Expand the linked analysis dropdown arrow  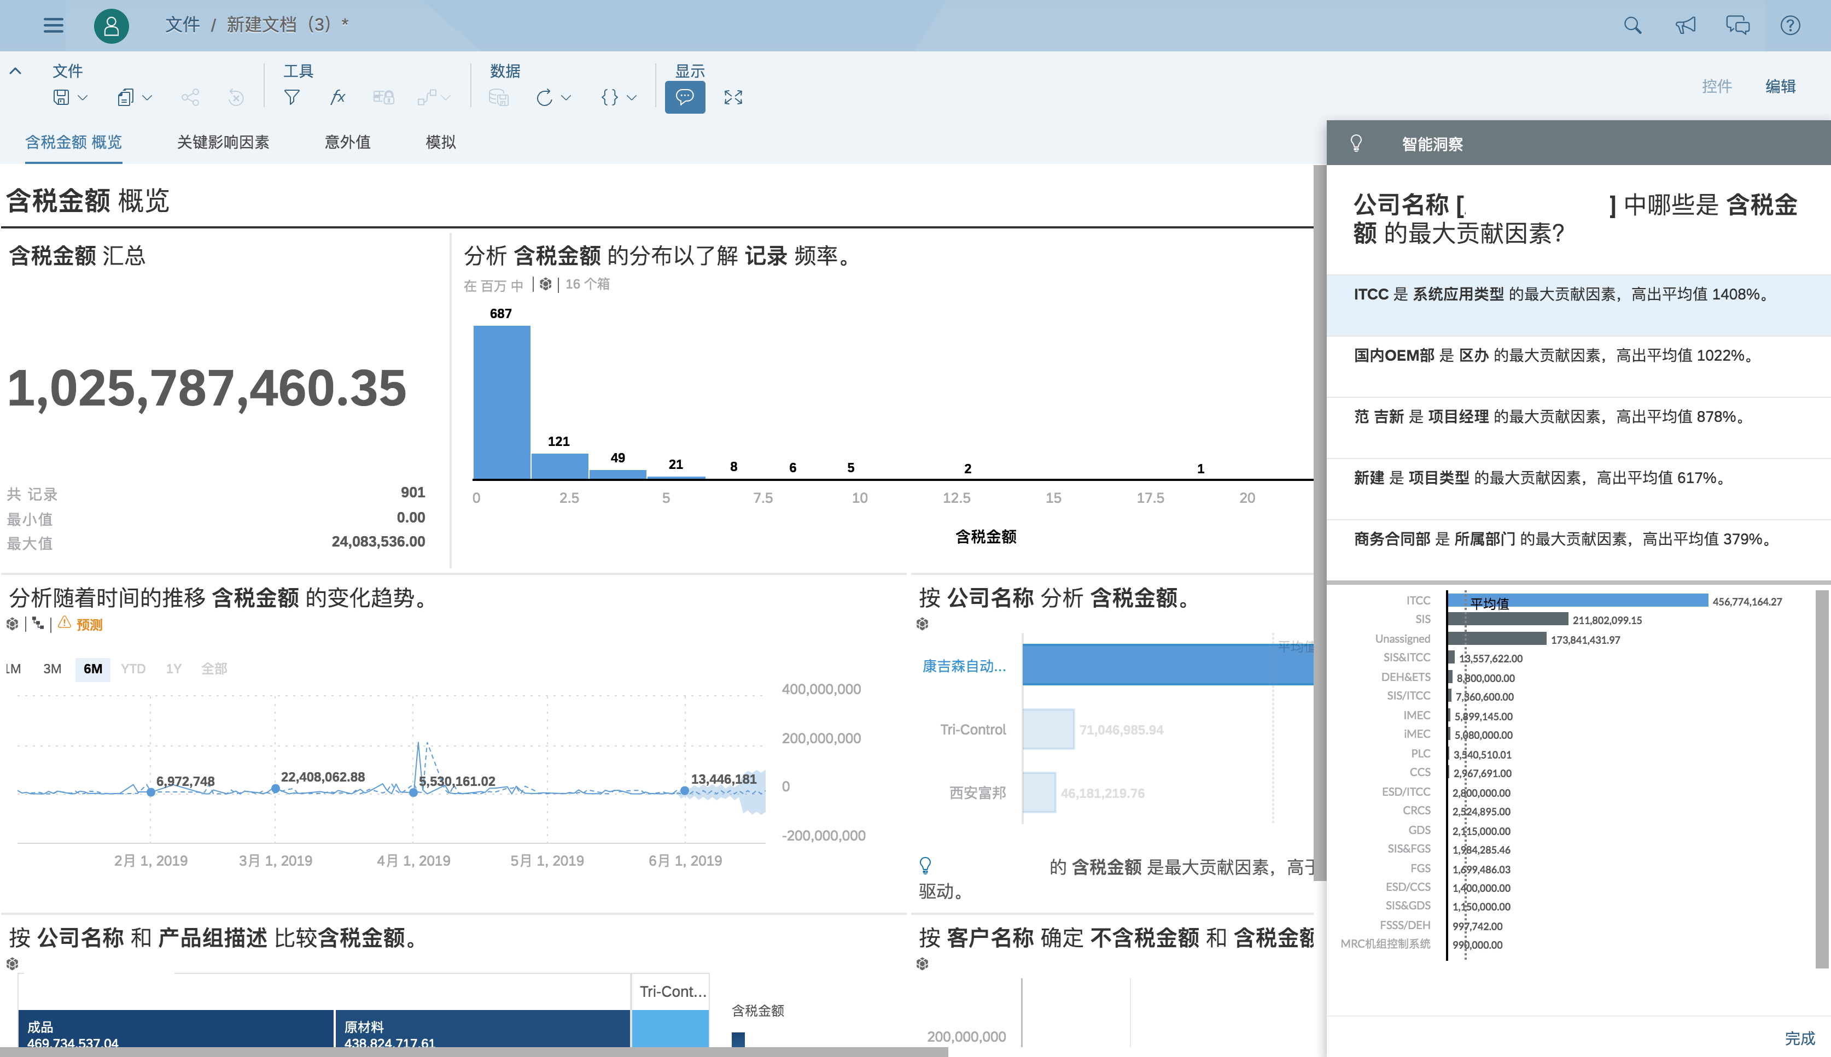click(446, 97)
